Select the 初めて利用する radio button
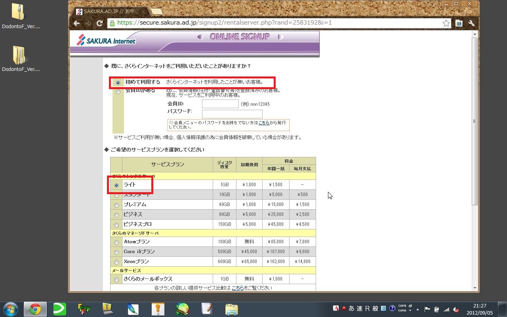507x317 pixels. 118,83
